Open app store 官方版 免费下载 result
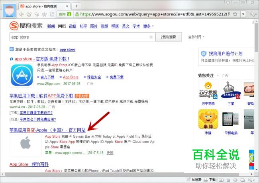Viewport: 259px width, 183px height. tap(42, 59)
